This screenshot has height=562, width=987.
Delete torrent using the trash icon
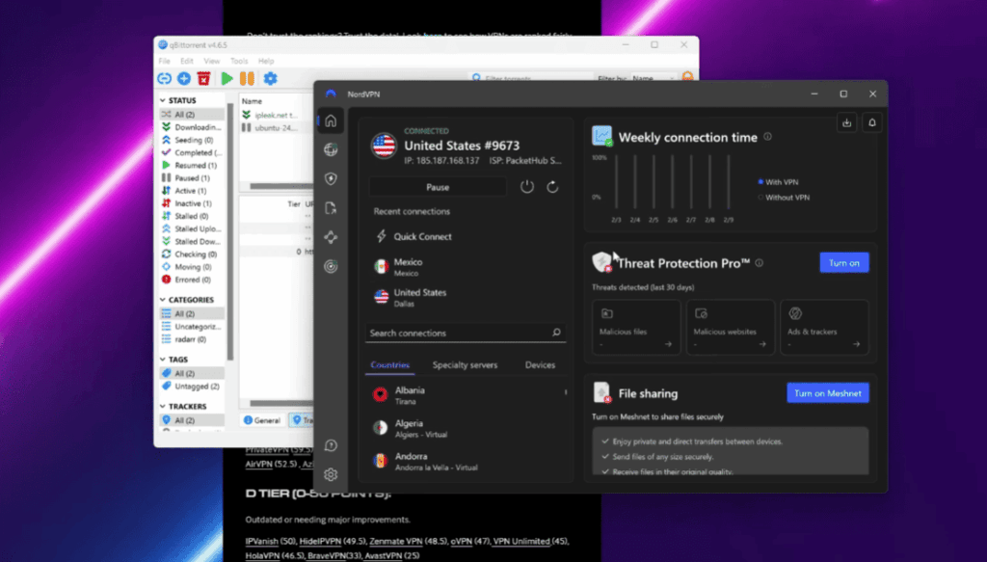[x=203, y=78]
